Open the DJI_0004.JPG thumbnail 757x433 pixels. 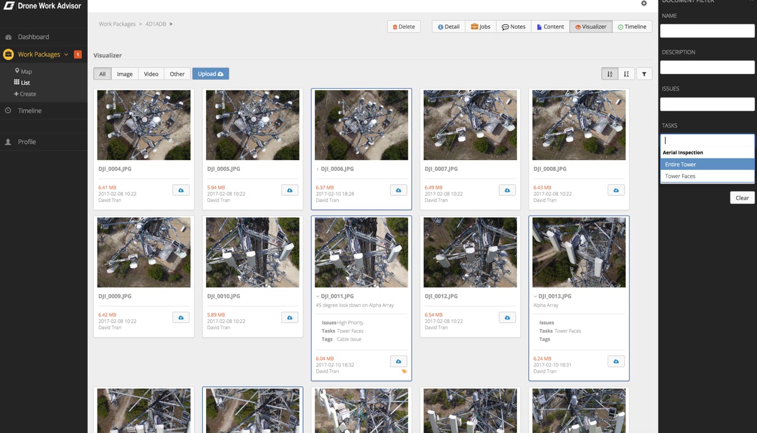click(x=144, y=125)
